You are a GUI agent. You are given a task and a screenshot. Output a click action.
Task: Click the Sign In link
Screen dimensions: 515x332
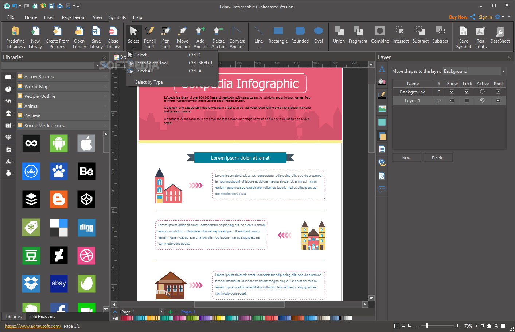click(x=485, y=17)
